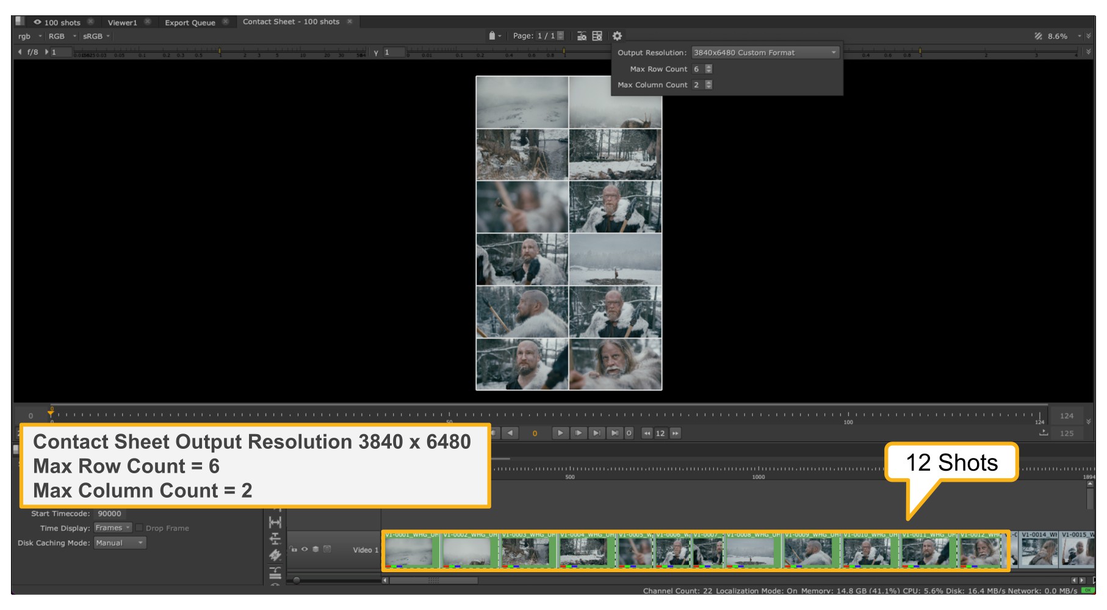
Task: Switch to the Viewer1 tab
Action: click(122, 23)
